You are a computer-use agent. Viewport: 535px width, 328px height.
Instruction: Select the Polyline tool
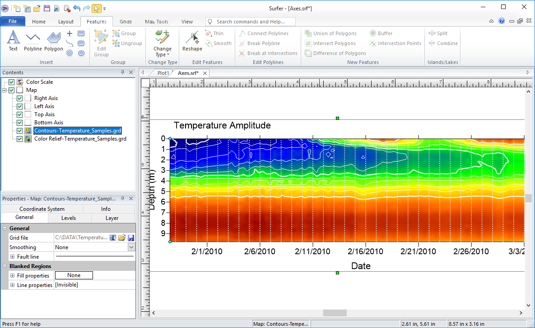33,41
